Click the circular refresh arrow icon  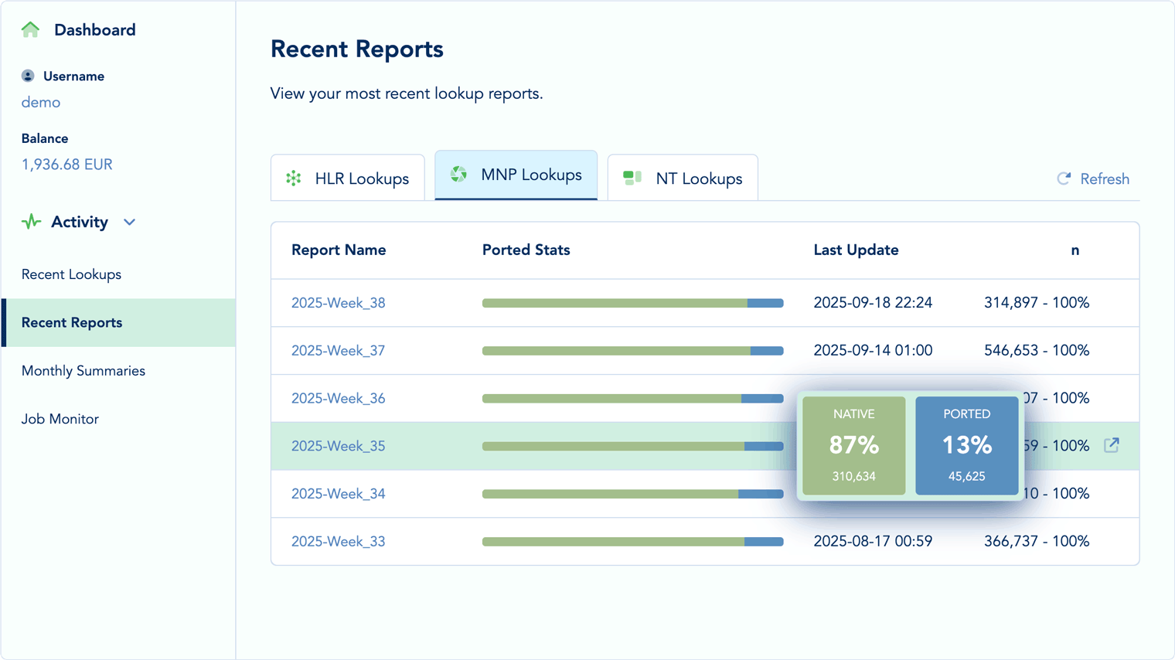1064,179
